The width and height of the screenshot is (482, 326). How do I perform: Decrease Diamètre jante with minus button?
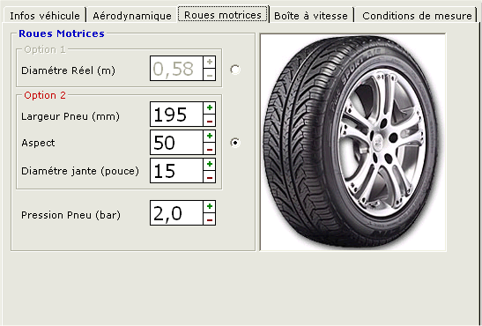pyautogui.click(x=210, y=177)
